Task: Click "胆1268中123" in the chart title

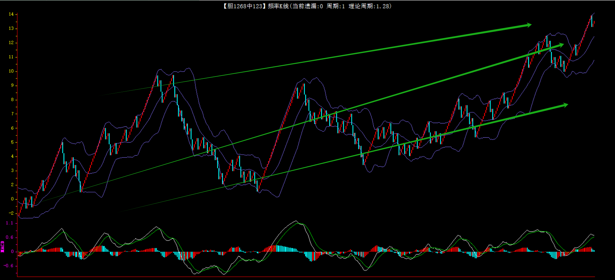Action: [x=245, y=6]
